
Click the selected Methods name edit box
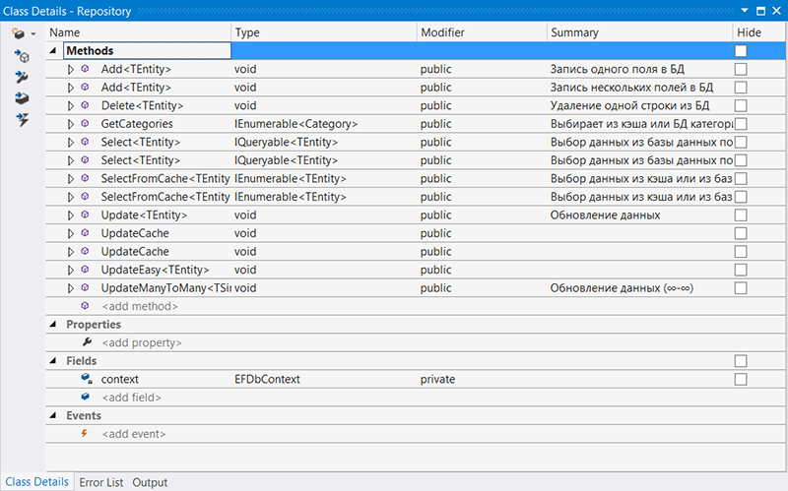click(x=147, y=51)
